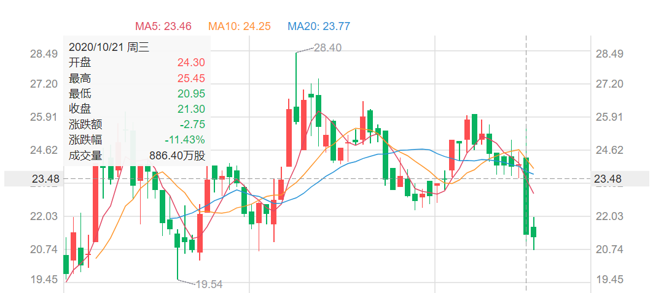Select the first green candle at far left
Image resolution: width=653 pixels, height=293 pixels.
click(x=66, y=264)
